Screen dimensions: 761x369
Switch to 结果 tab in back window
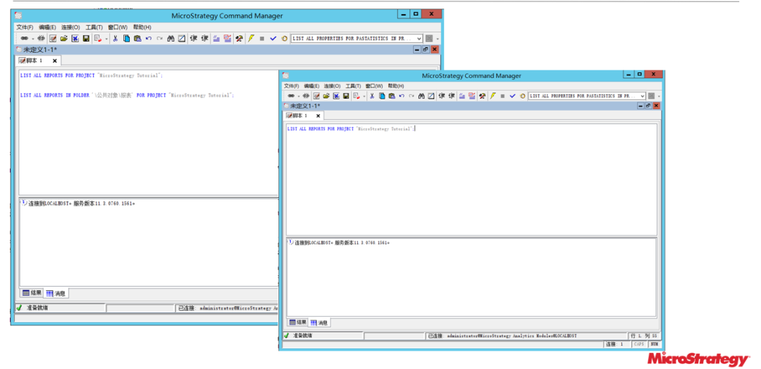coord(32,292)
